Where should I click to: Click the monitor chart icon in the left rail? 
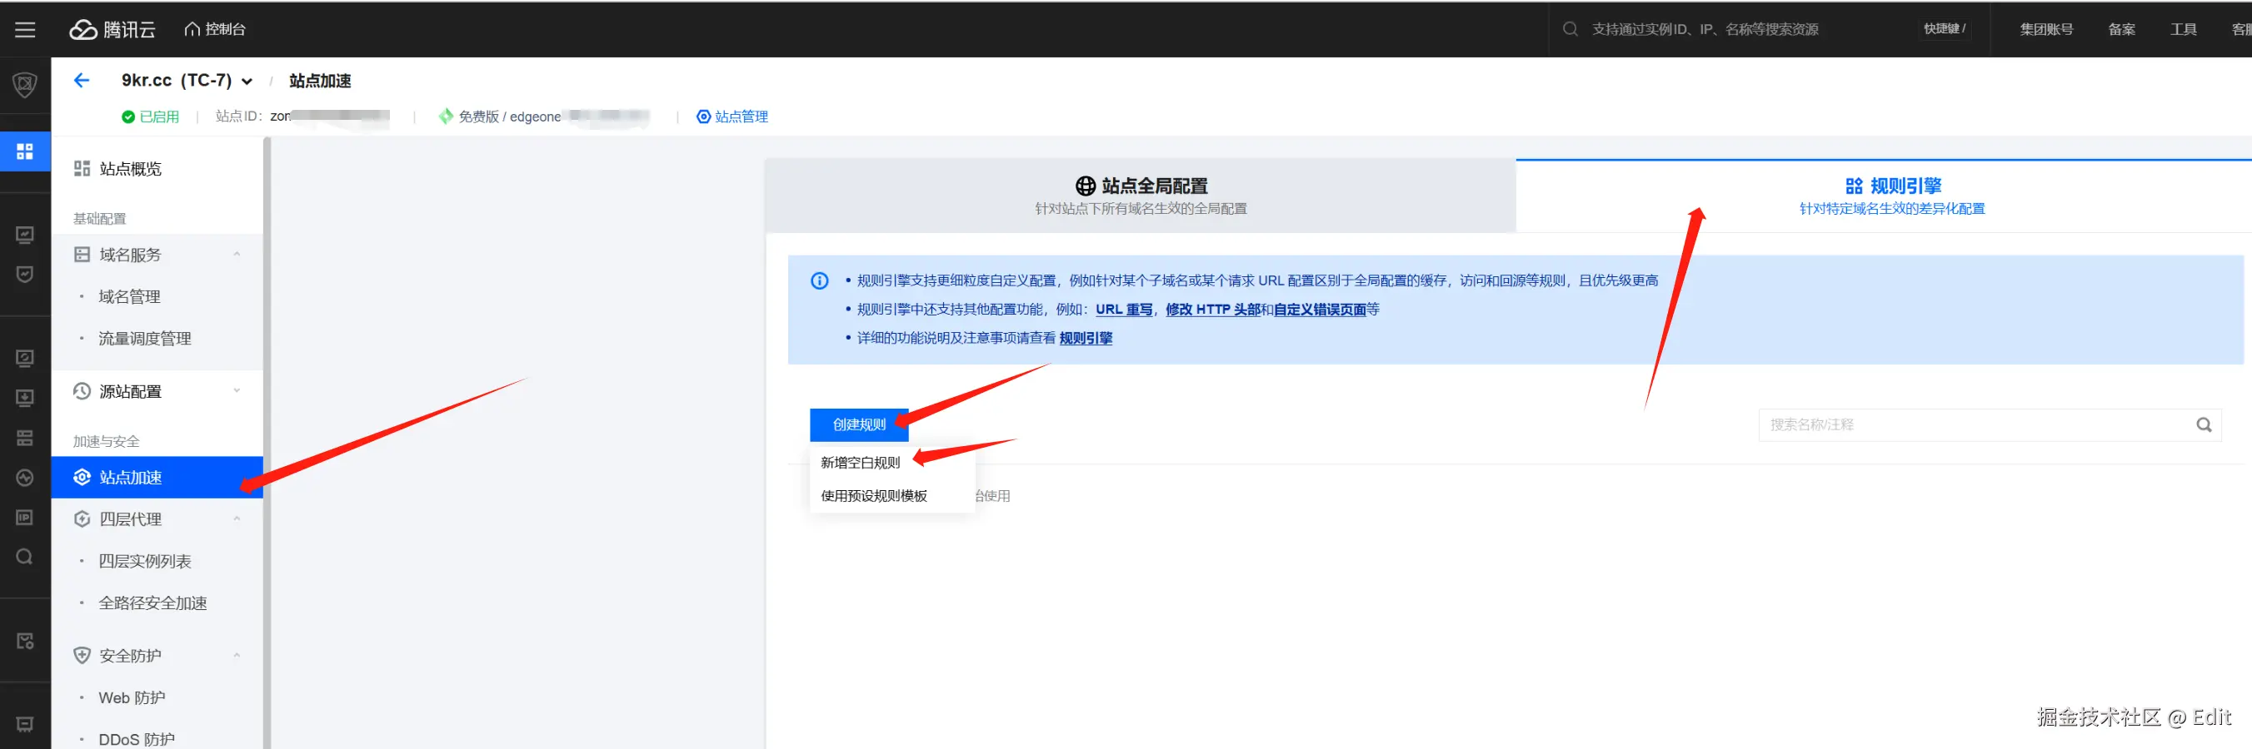pos(24,235)
